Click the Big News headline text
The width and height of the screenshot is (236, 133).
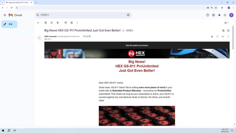137,66
